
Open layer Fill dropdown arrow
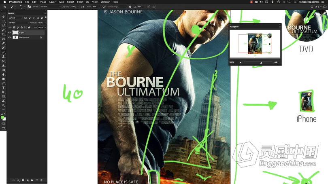[x=45, y=27]
